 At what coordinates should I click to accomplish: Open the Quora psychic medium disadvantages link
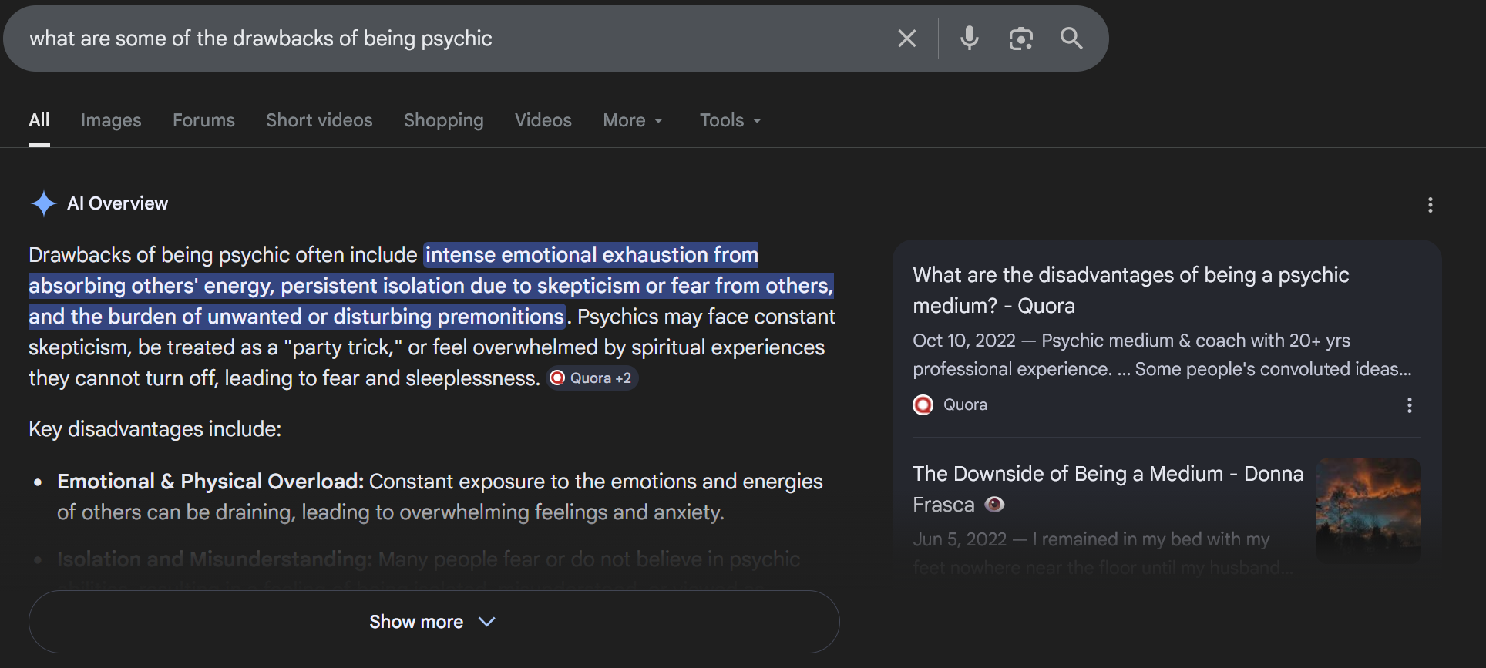point(1130,290)
